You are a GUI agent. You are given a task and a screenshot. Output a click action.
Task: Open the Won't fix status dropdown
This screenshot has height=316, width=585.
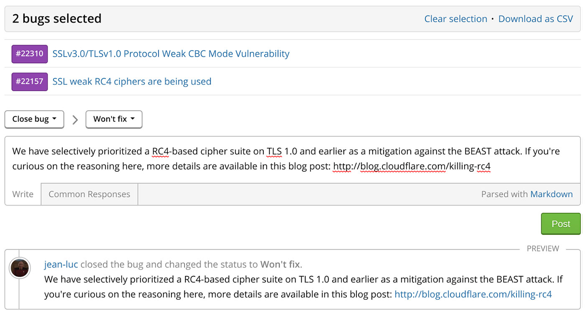point(114,119)
